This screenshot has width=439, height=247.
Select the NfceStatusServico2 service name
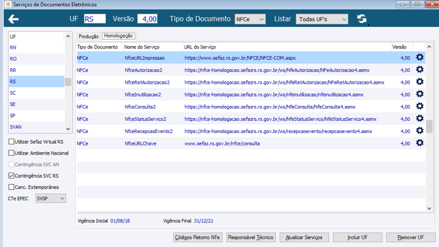click(x=145, y=119)
